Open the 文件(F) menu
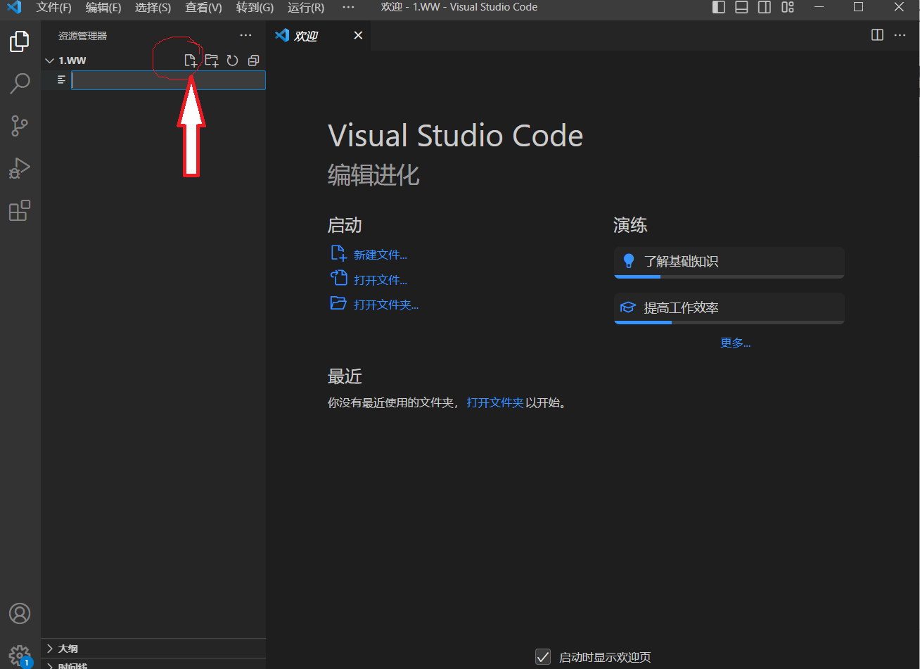Viewport: 920px width, 669px height. tap(54, 7)
